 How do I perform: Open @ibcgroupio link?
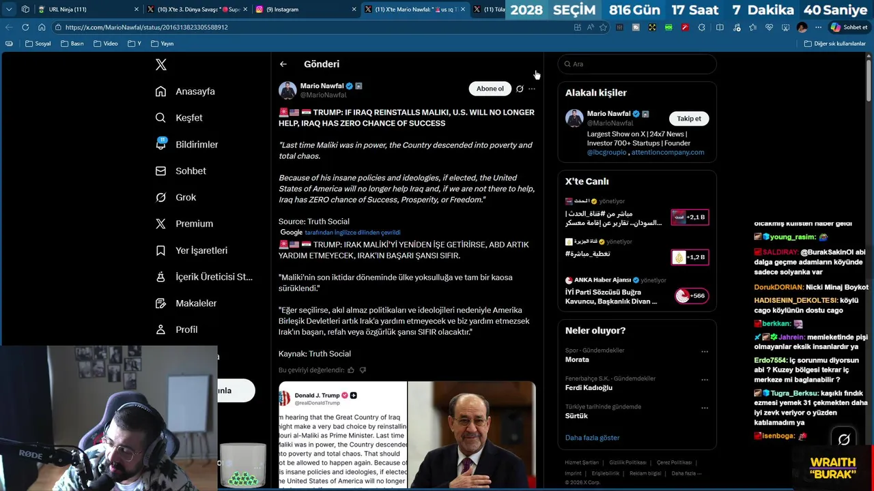pyautogui.click(x=606, y=152)
